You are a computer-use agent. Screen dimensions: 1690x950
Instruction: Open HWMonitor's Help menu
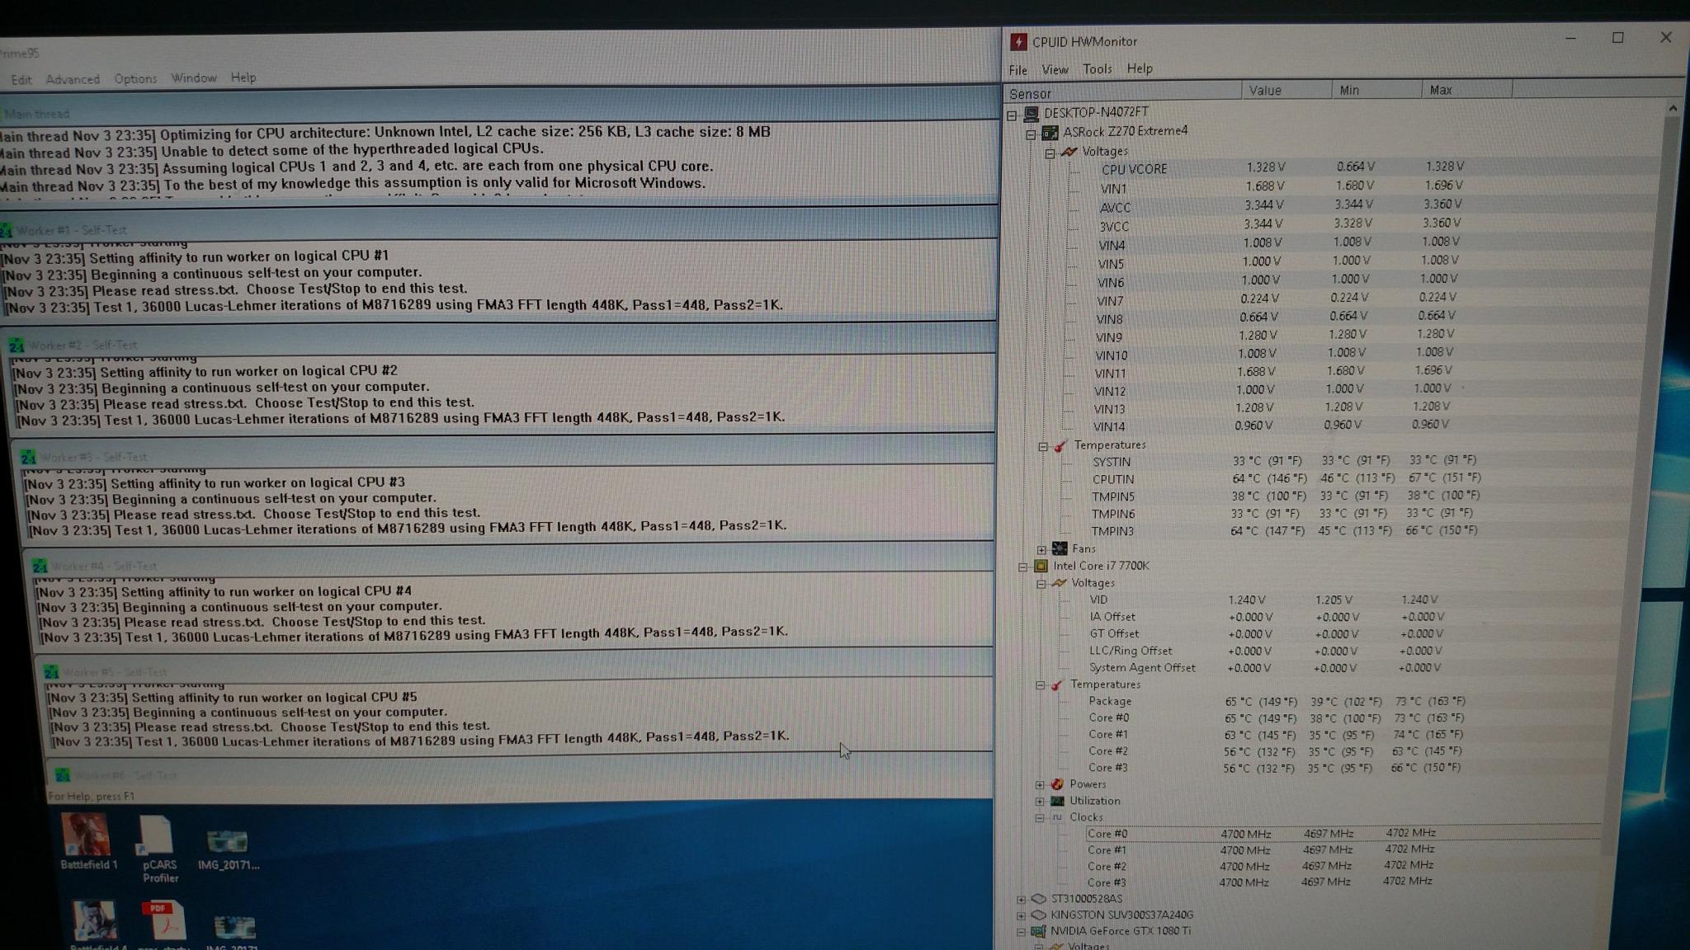pos(1140,68)
